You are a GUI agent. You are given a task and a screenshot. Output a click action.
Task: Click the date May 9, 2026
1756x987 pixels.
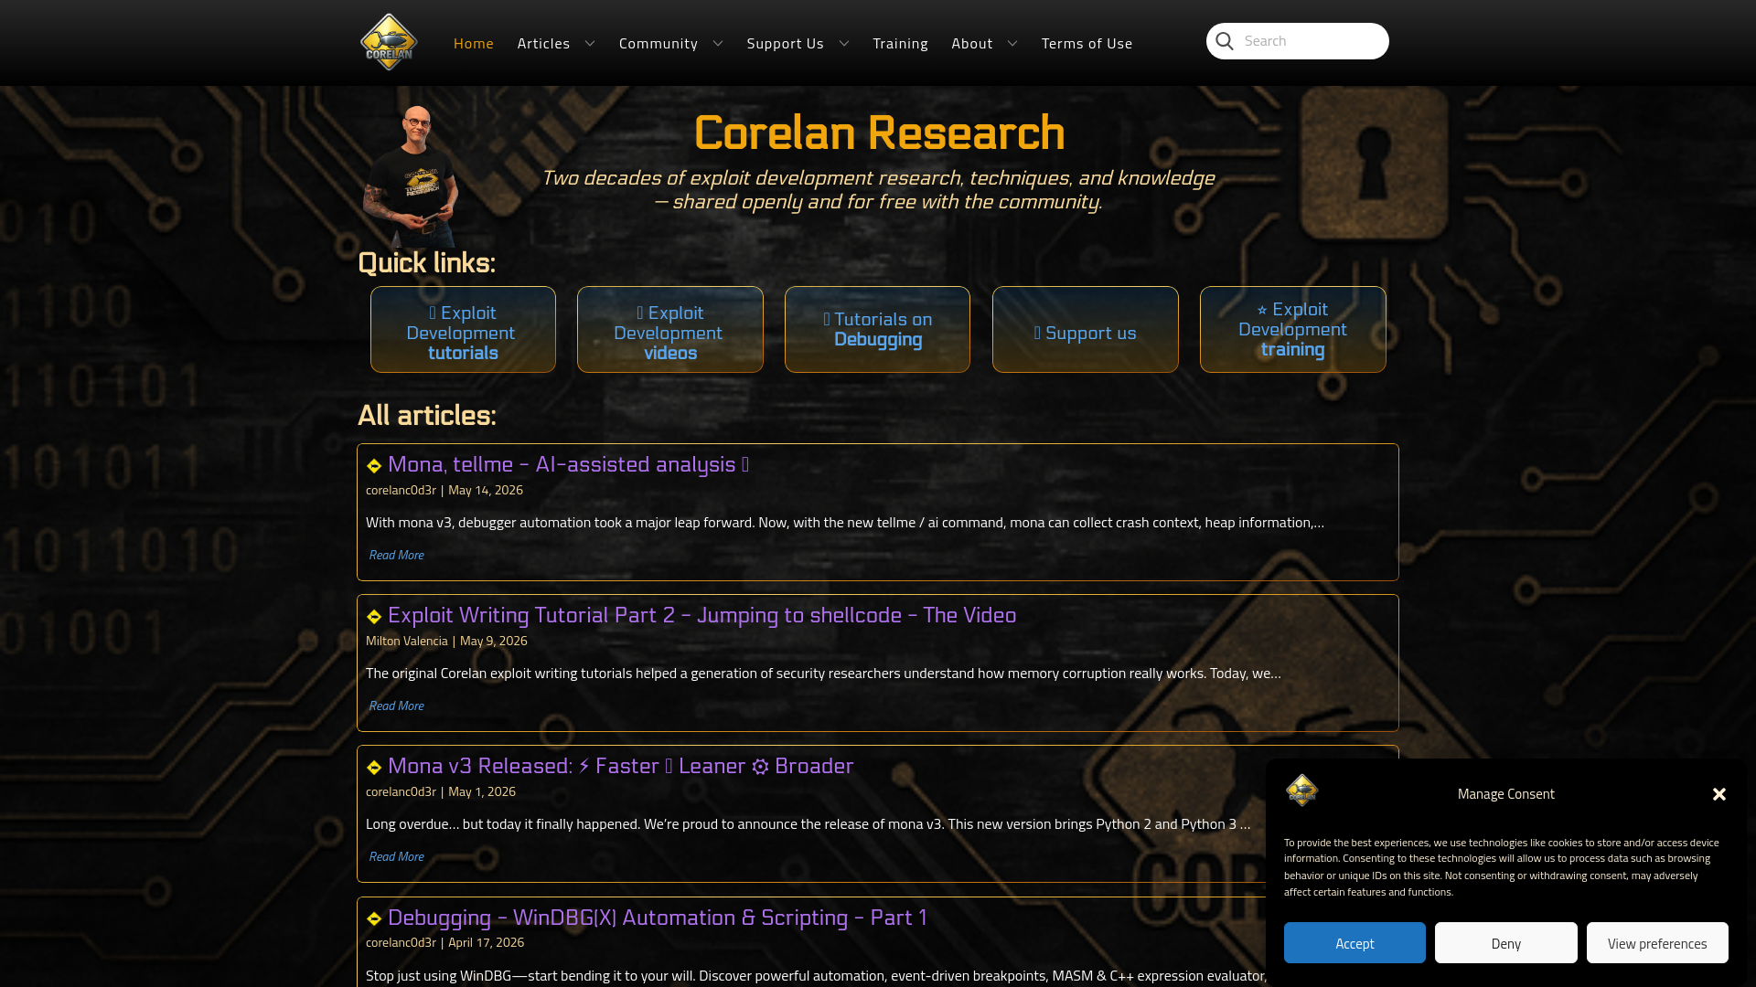(x=494, y=641)
